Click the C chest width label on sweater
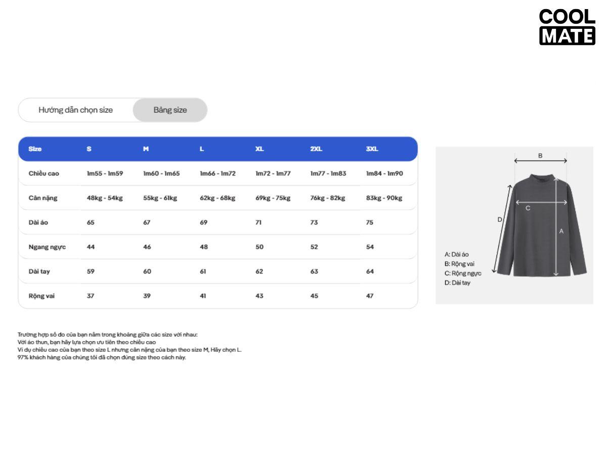This screenshot has width=607, height=455. [x=528, y=208]
